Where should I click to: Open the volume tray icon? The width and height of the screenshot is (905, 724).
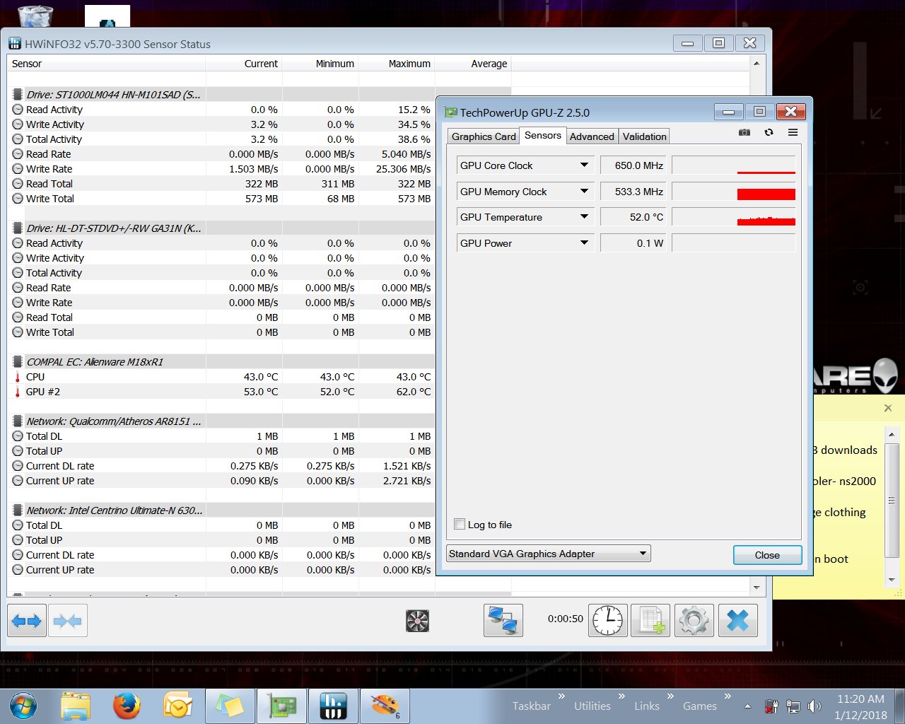pyautogui.click(x=814, y=706)
